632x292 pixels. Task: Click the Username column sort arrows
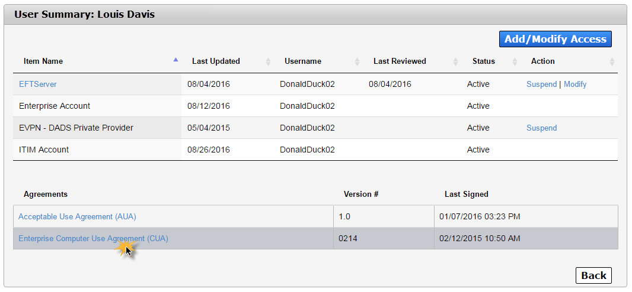pyautogui.click(x=357, y=61)
